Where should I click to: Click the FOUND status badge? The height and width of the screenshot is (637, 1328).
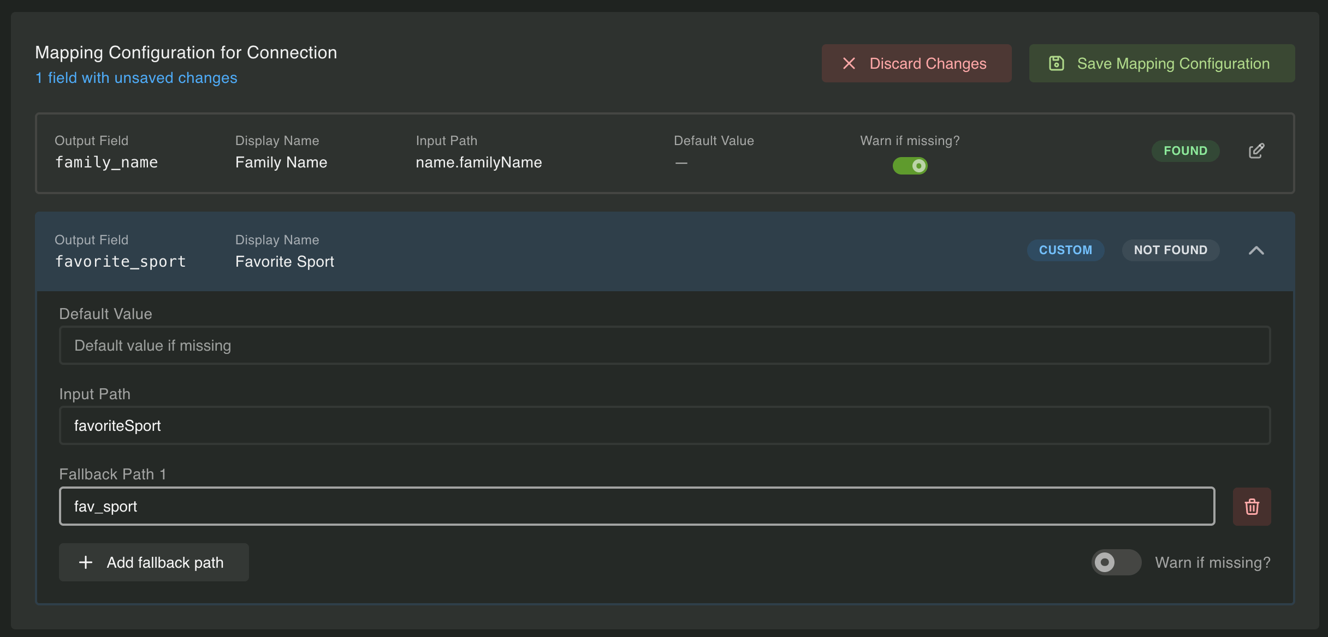pos(1185,151)
